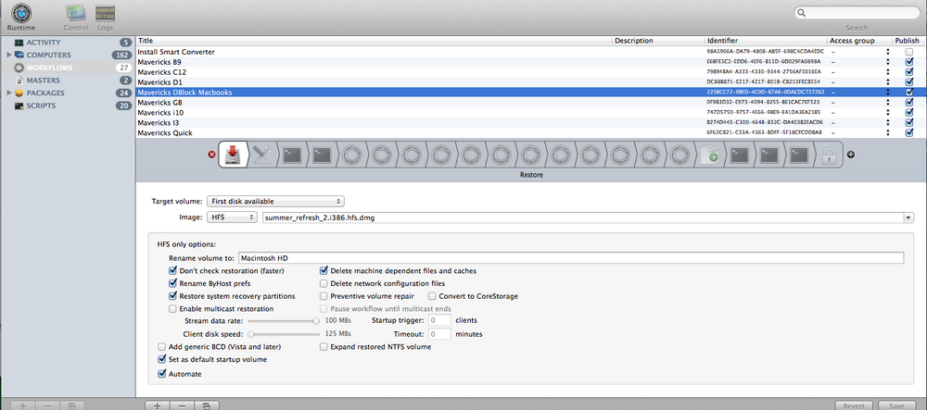Click the Packages box icon in sidebar
Viewport: 927px width, 410px height.
[x=19, y=93]
